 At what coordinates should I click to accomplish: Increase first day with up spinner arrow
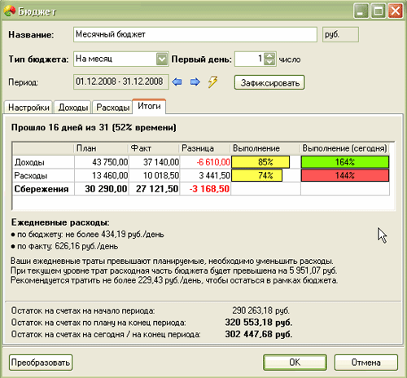269,56
